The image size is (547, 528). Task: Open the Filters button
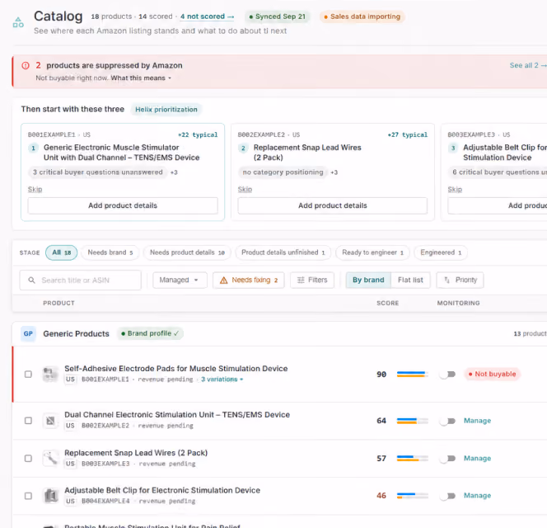[x=312, y=280]
